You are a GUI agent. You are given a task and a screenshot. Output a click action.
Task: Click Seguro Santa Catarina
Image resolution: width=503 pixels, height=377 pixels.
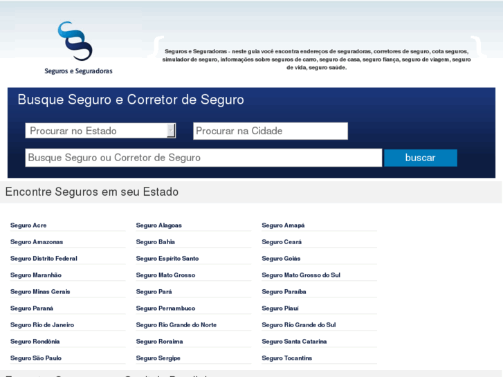tap(294, 342)
